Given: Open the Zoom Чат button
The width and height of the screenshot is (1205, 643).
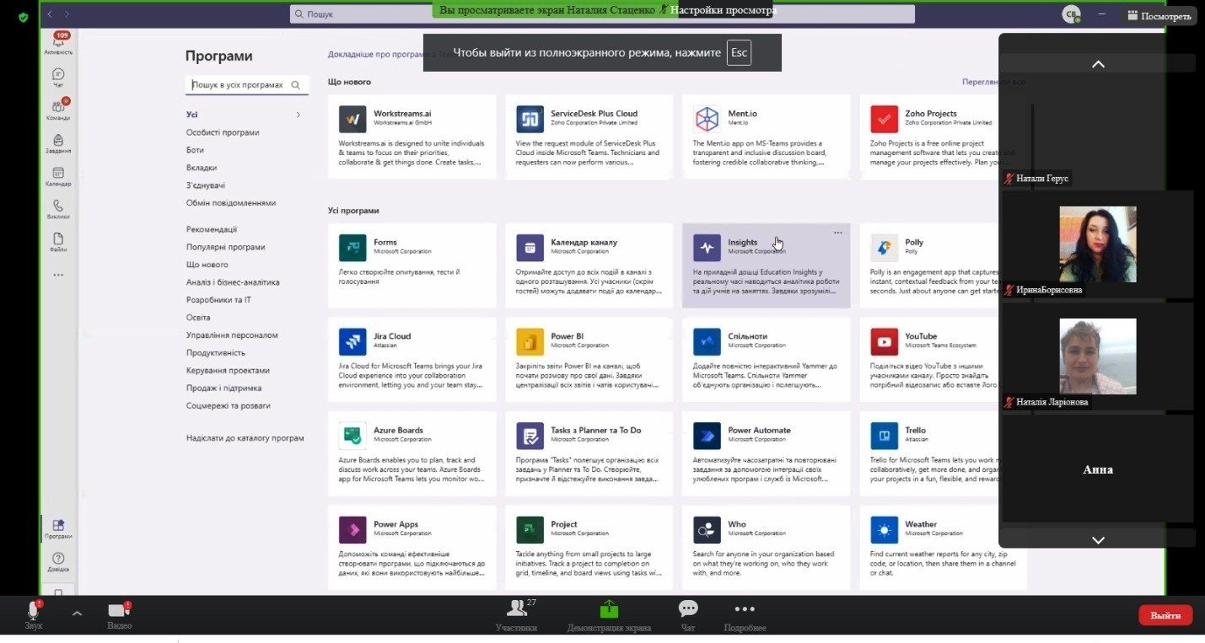Looking at the screenshot, I should pyautogui.click(x=688, y=615).
